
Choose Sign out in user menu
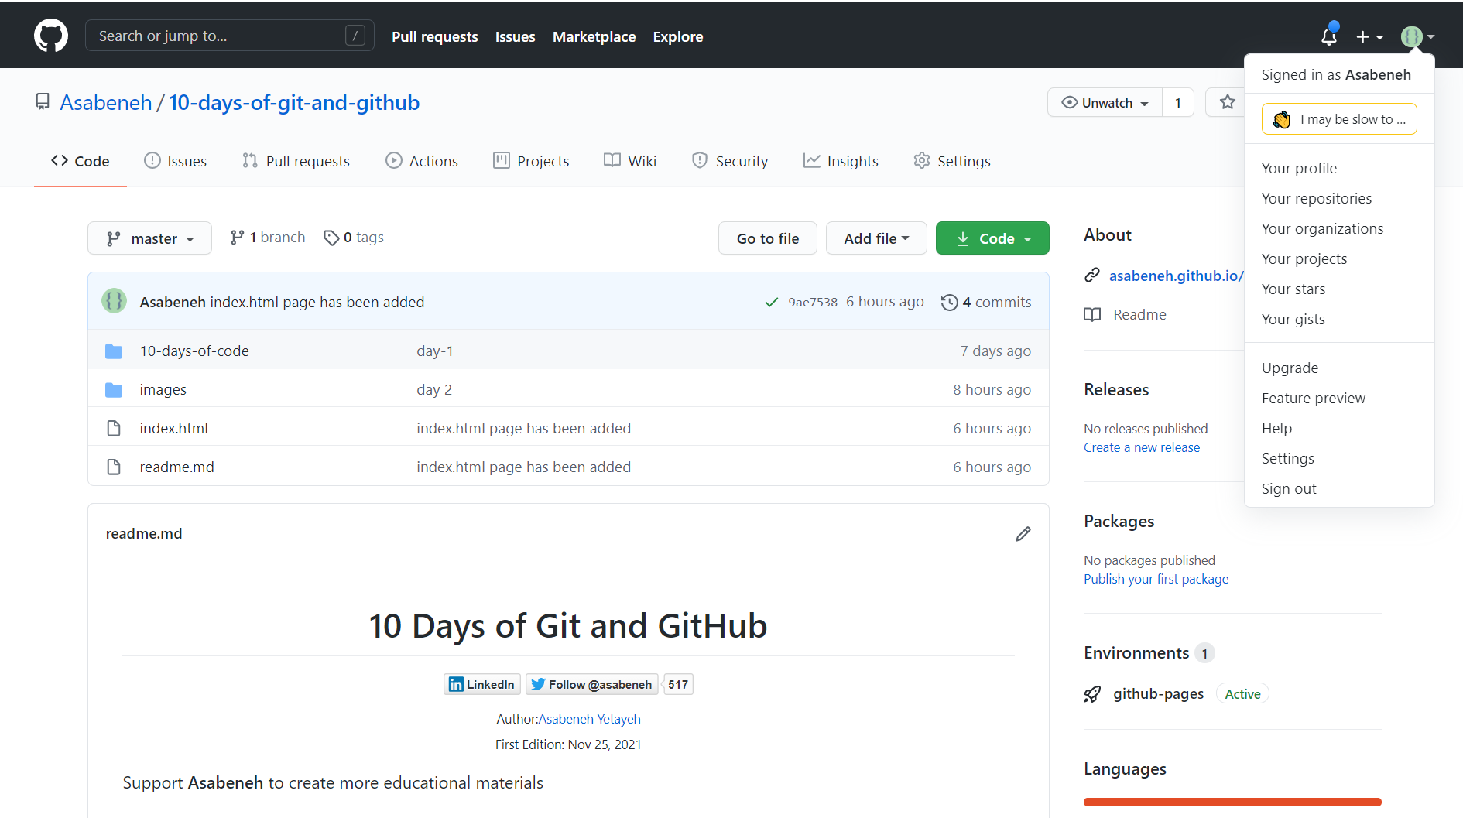tap(1289, 488)
